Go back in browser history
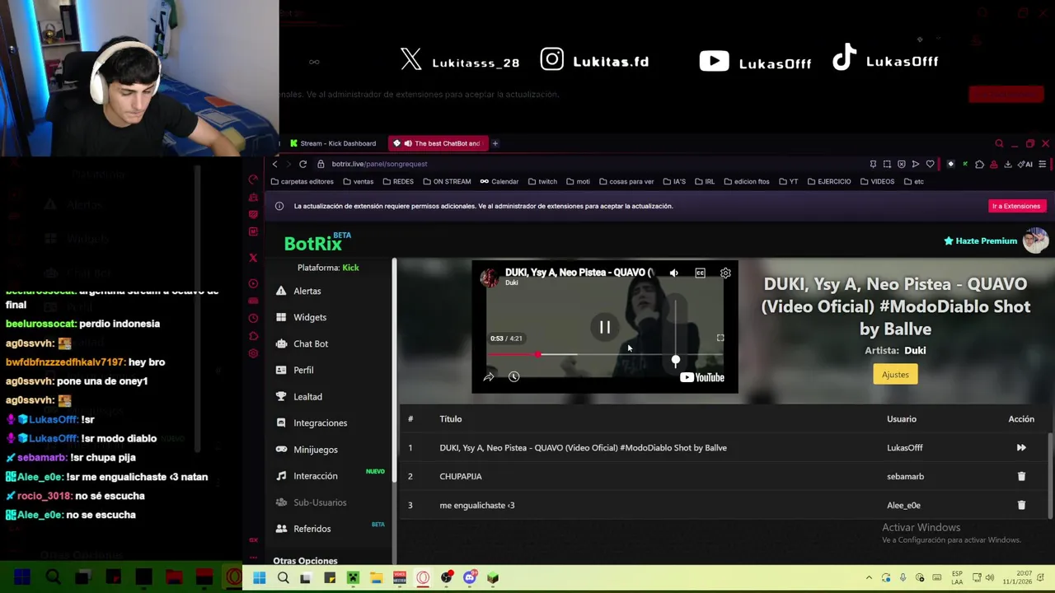Image resolution: width=1055 pixels, height=593 pixels. point(274,164)
